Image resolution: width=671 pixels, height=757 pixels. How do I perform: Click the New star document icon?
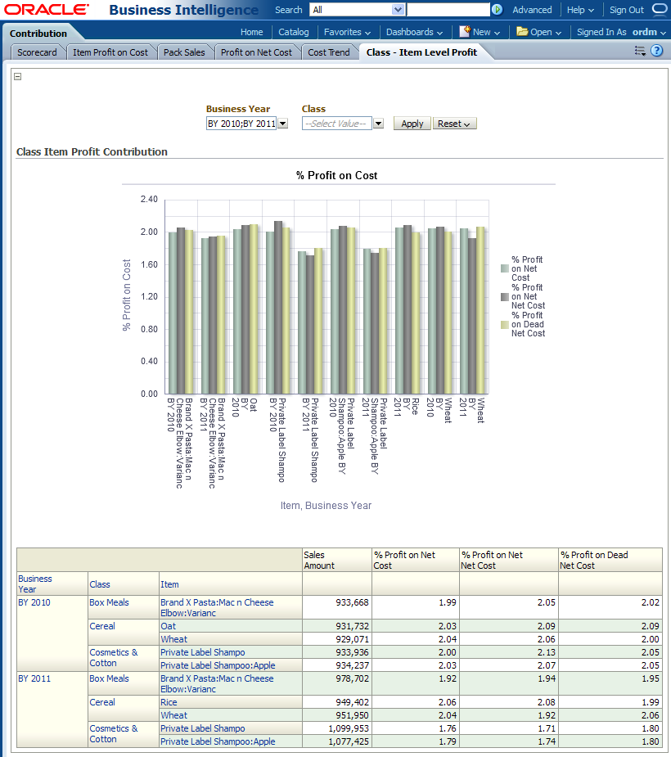(465, 32)
